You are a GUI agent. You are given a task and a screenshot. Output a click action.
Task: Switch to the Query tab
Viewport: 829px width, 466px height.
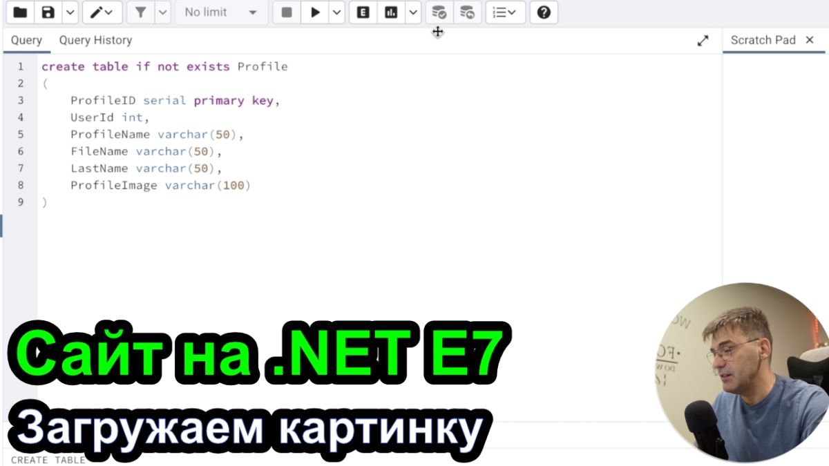[x=26, y=40]
